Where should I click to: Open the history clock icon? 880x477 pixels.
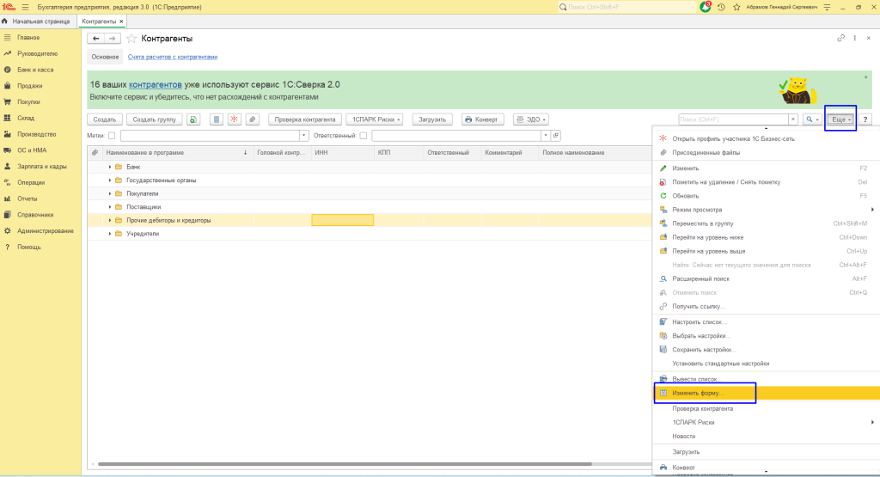[721, 7]
